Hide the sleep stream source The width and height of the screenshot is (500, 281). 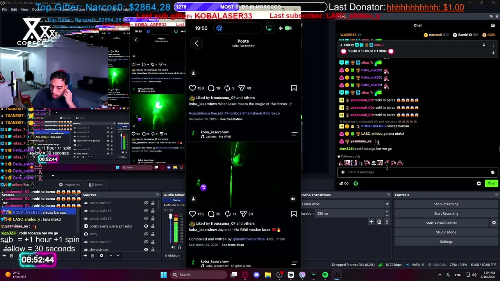pyautogui.click(x=146, y=250)
